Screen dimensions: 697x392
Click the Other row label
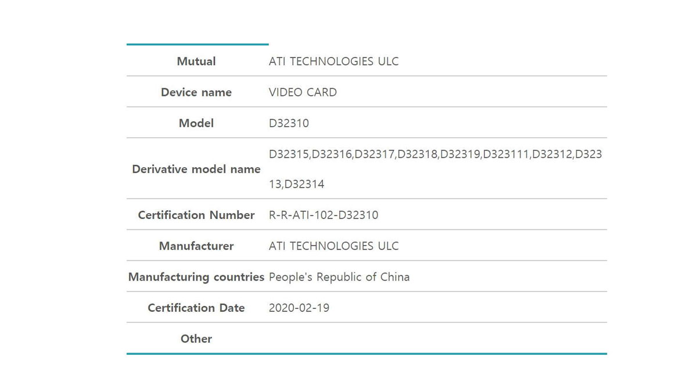(196, 339)
